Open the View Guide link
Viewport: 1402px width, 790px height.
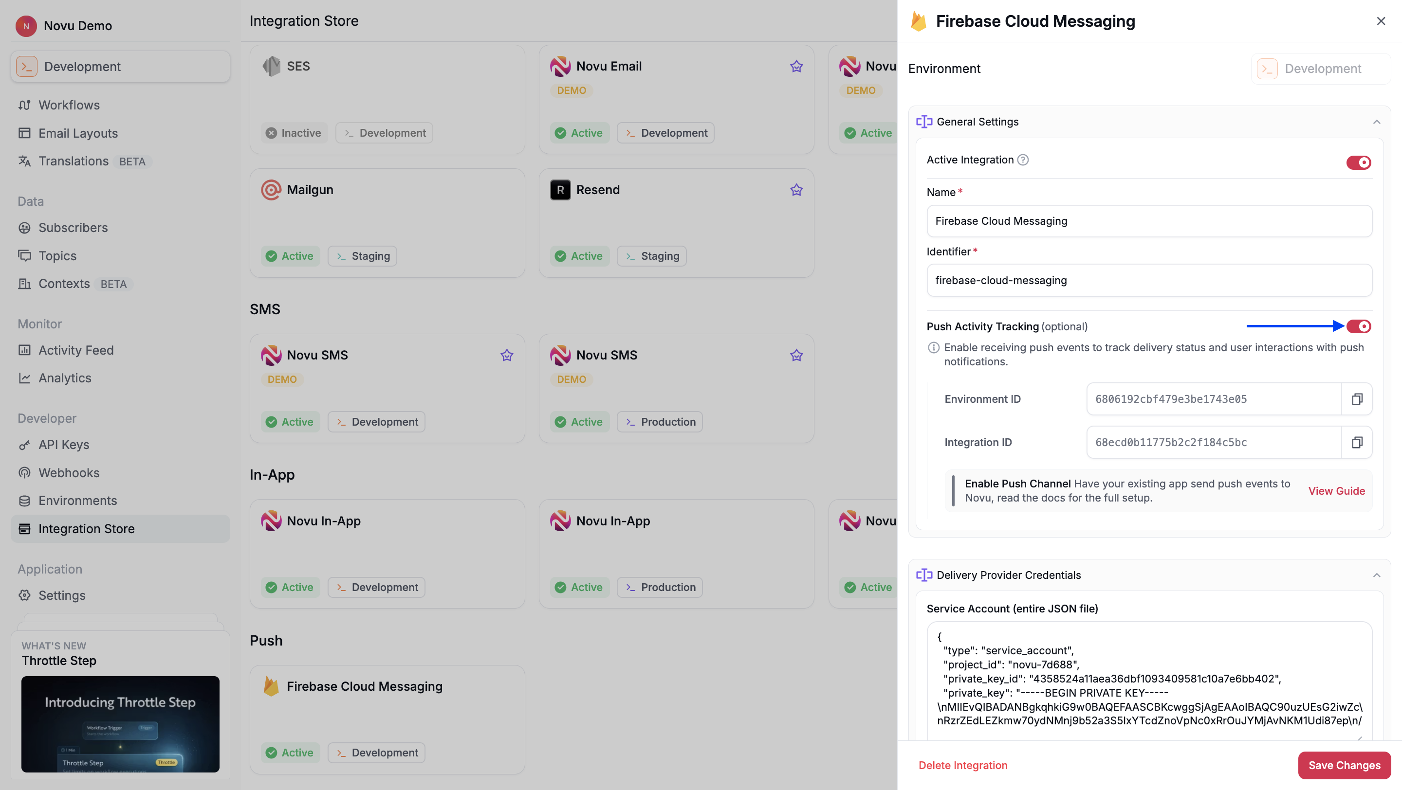point(1337,490)
